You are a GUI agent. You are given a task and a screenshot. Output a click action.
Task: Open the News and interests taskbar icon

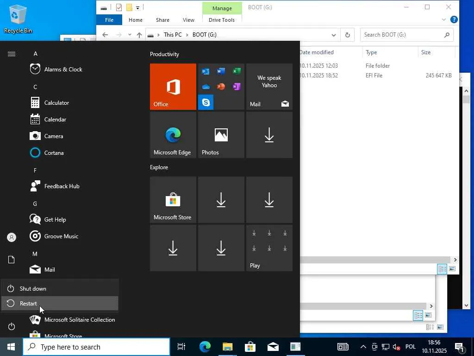(x=343, y=347)
